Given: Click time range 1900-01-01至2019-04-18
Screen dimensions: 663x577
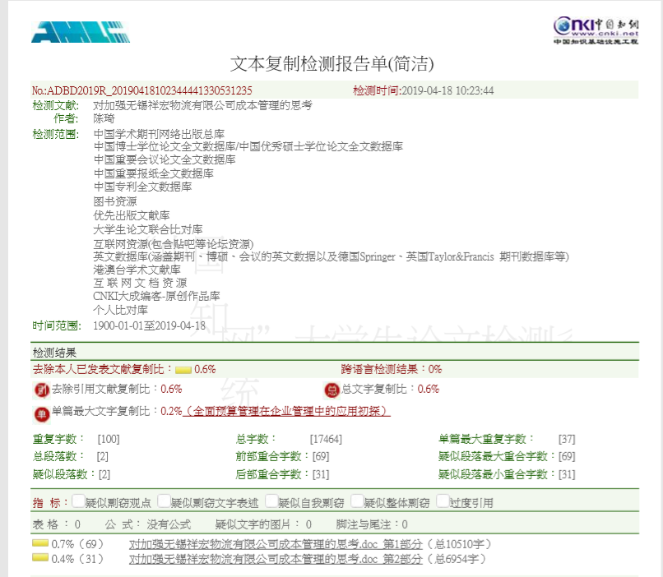Looking at the screenshot, I should [x=149, y=325].
